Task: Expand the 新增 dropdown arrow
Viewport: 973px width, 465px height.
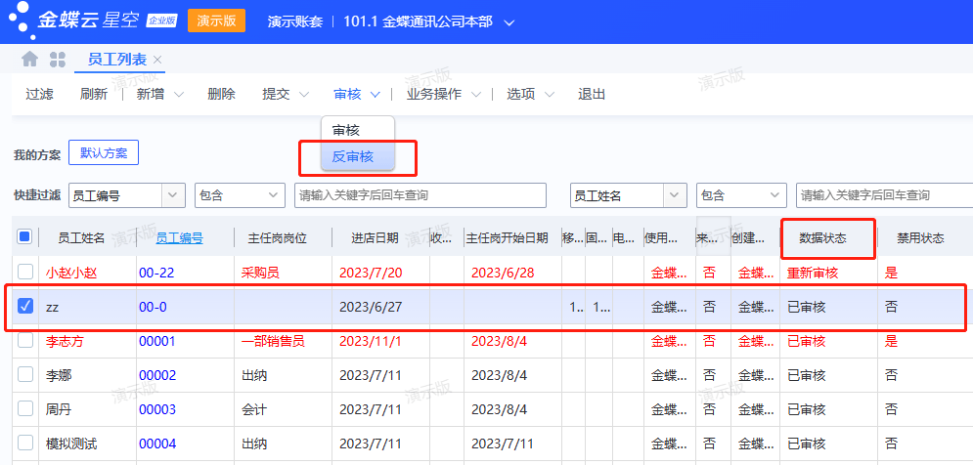Action: (179, 95)
